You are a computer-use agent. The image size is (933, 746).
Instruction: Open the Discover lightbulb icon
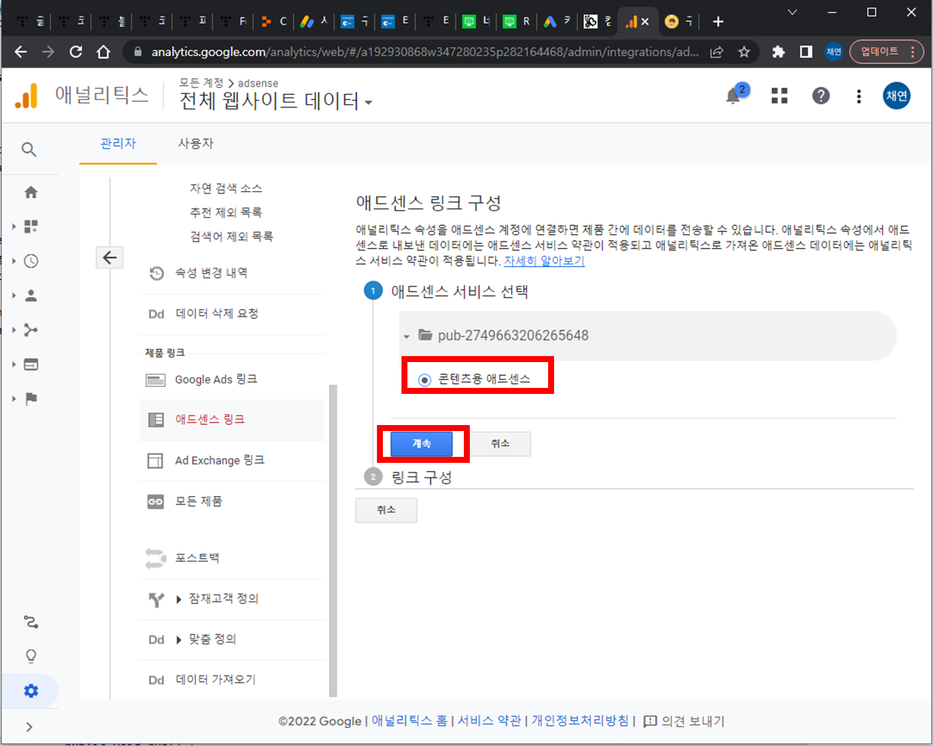tap(31, 656)
